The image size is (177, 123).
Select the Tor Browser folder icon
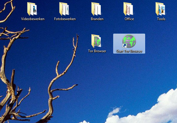coord(96,41)
